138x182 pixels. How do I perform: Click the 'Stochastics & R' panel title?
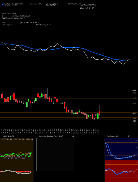tap(113, 136)
